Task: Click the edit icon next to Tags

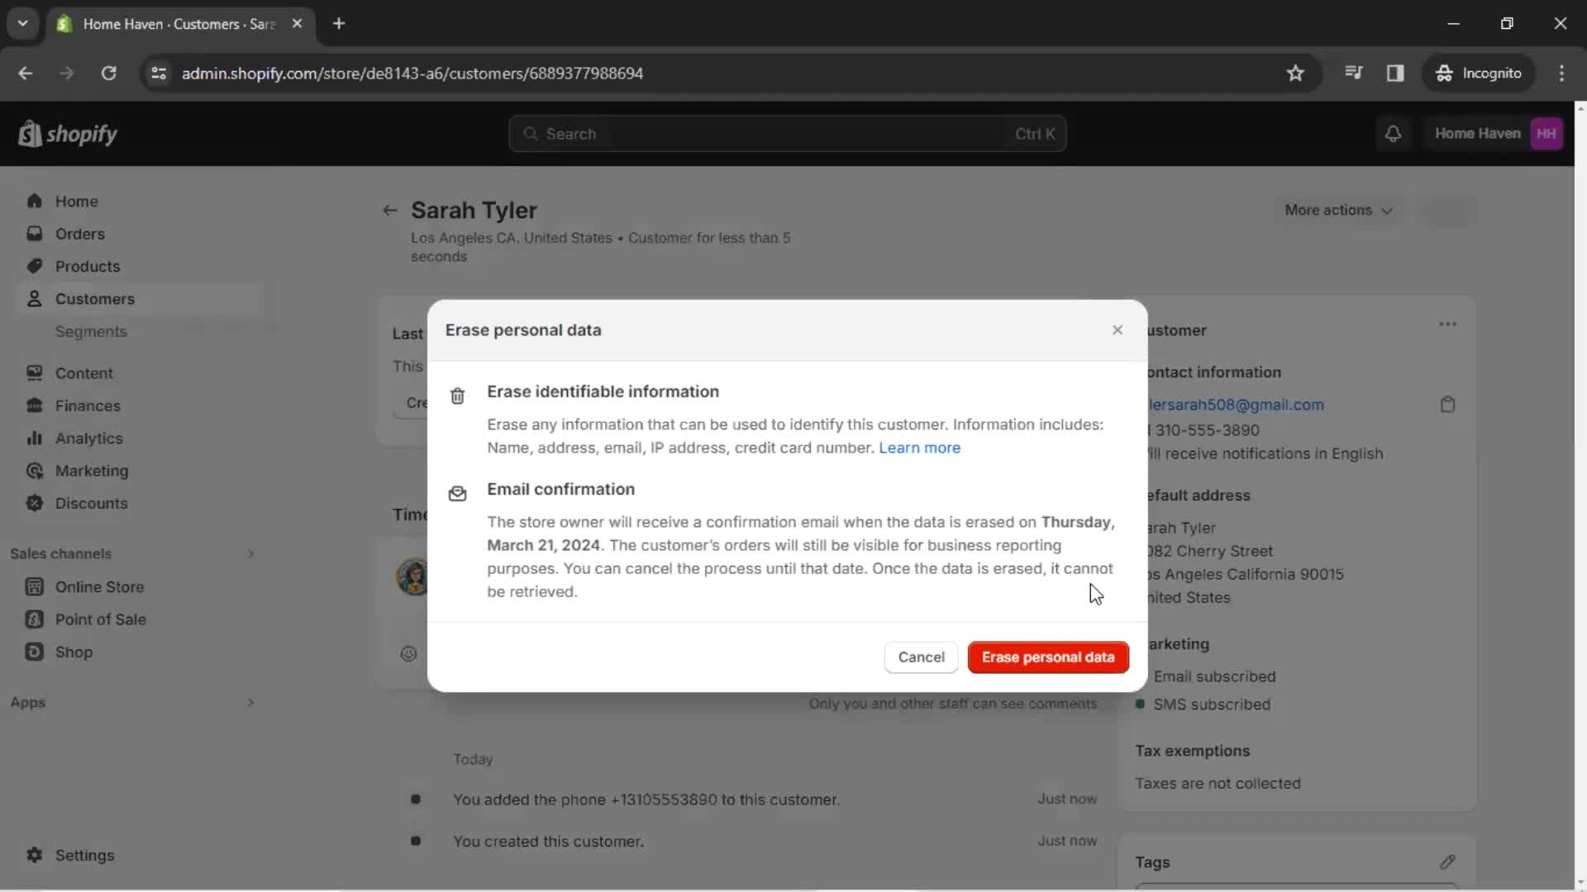Action: click(x=1447, y=861)
